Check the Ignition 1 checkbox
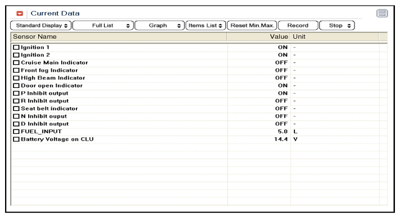 [16, 47]
